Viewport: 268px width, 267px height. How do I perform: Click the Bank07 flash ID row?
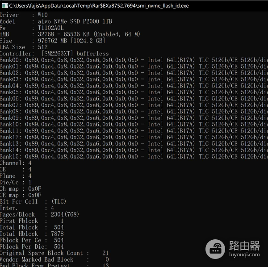(x=134, y=105)
